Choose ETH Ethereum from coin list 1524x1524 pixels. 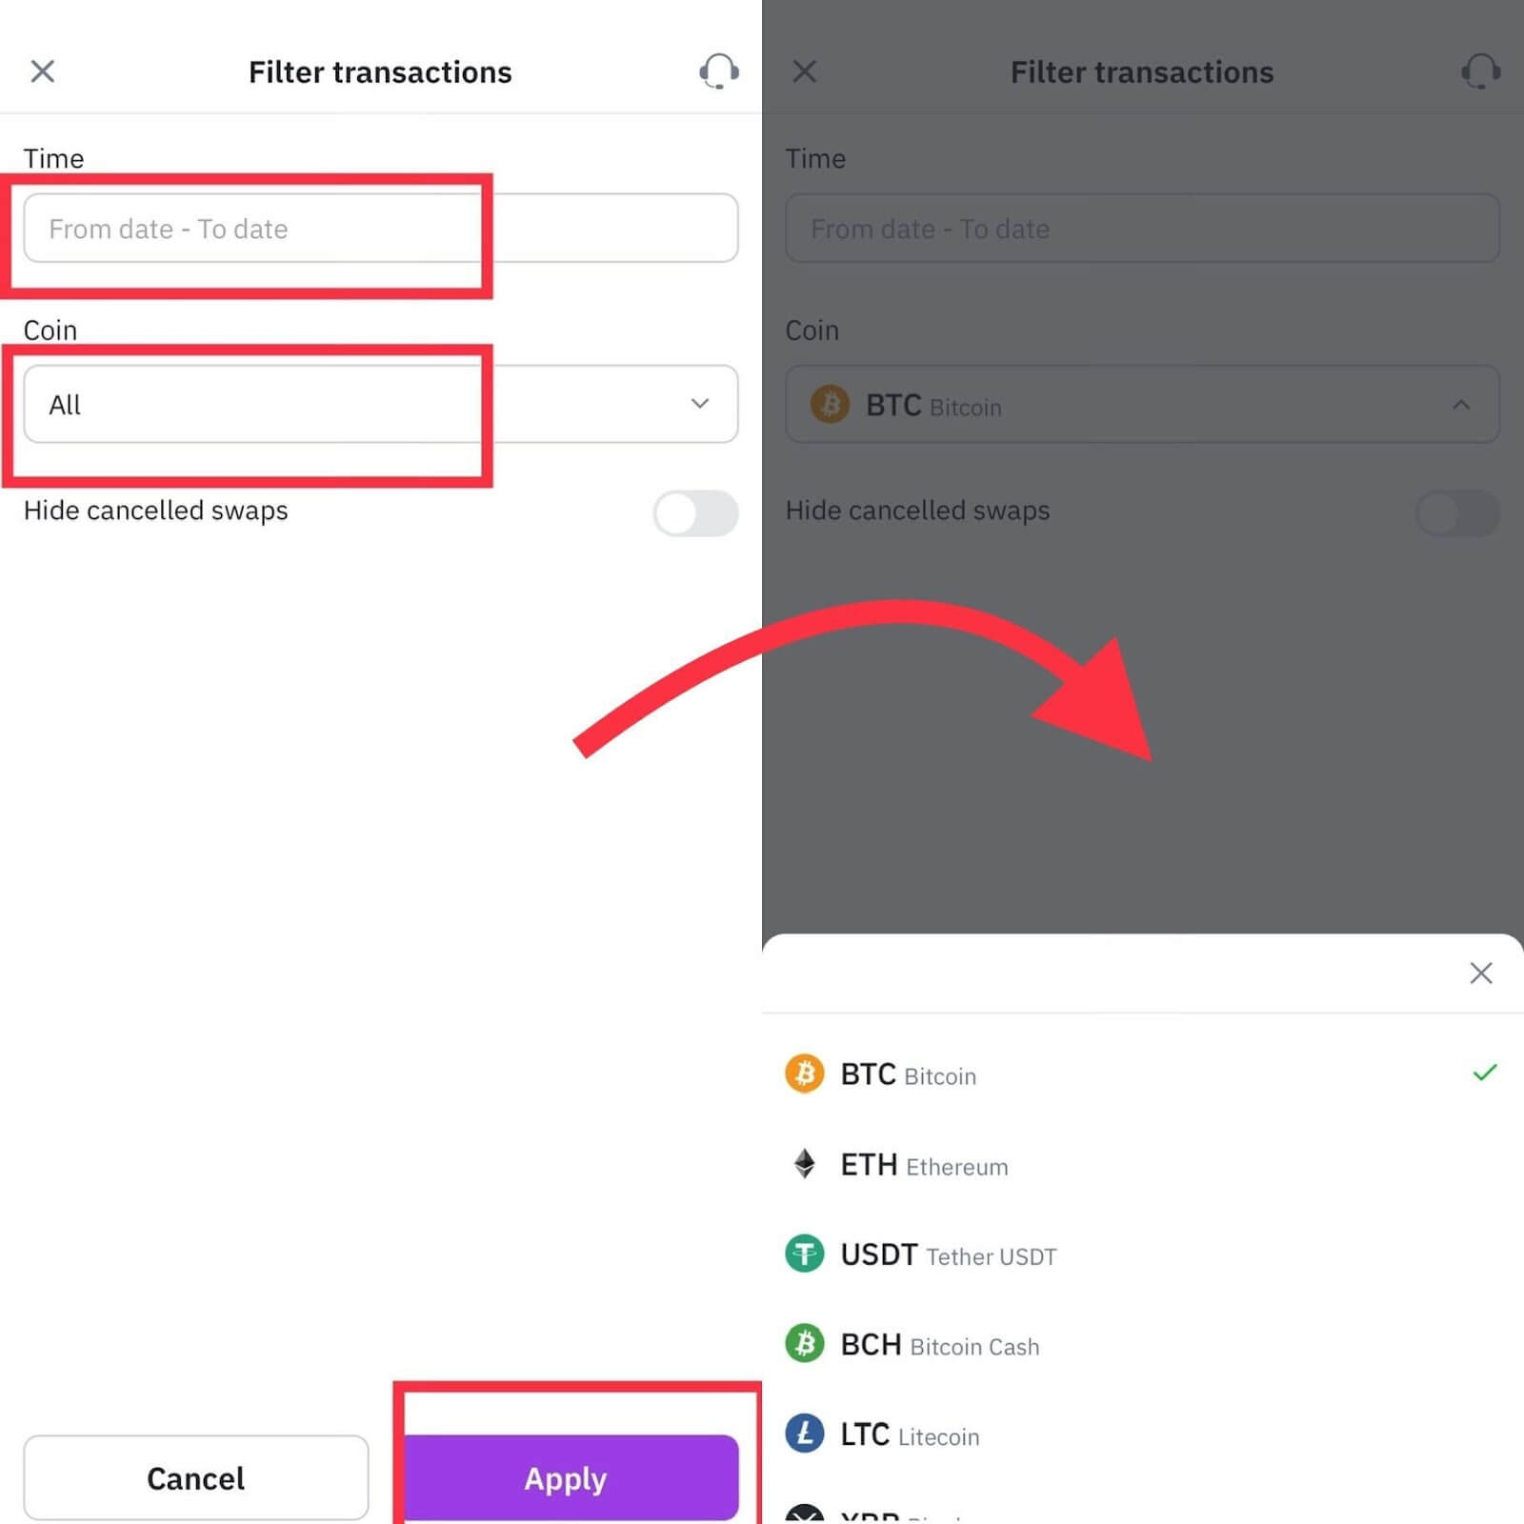[1143, 1164]
